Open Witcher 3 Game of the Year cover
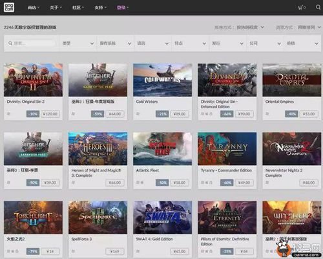This screenshot has height=259, width=323. pos(98,80)
